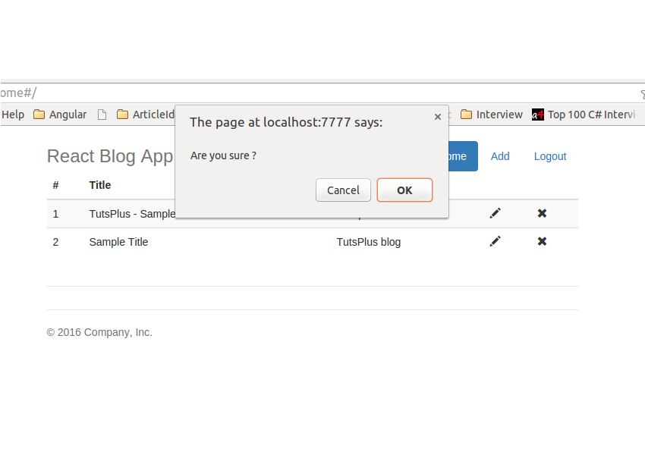
Task: Remove the Sample Title post via the X icon
Action: click(x=542, y=241)
